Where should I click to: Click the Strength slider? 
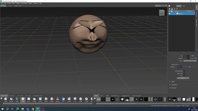coord(193,58)
